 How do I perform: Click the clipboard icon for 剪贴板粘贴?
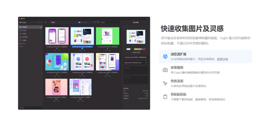165,97
